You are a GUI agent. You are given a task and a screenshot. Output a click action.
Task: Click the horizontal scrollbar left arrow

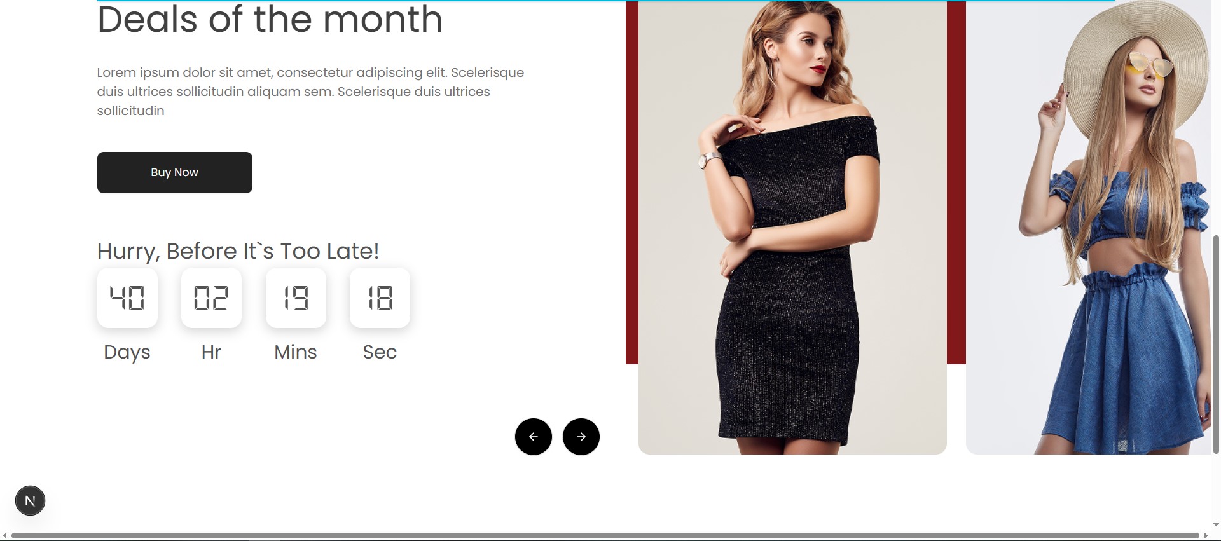coord(5,536)
